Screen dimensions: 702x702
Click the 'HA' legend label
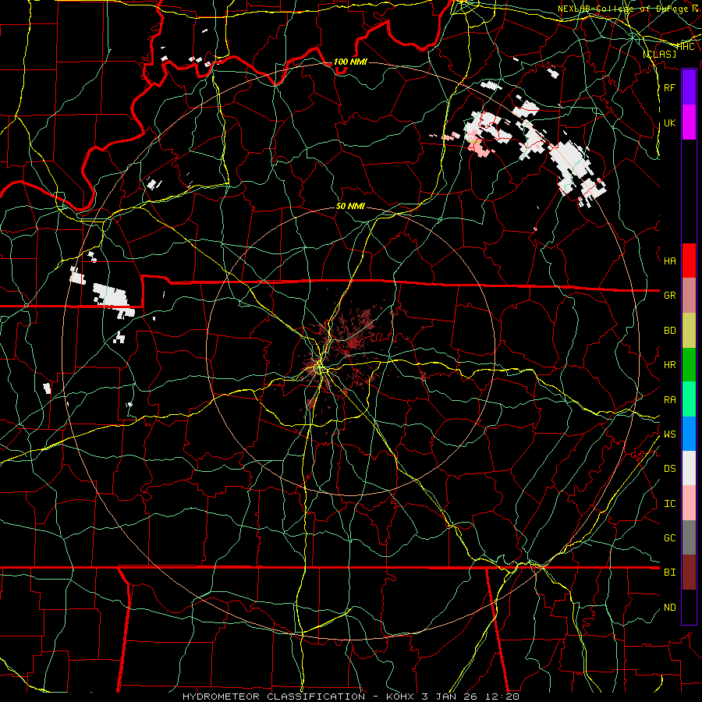coord(669,261)
